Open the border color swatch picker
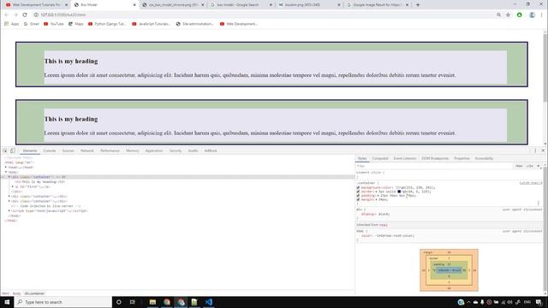 pos(399,192)
